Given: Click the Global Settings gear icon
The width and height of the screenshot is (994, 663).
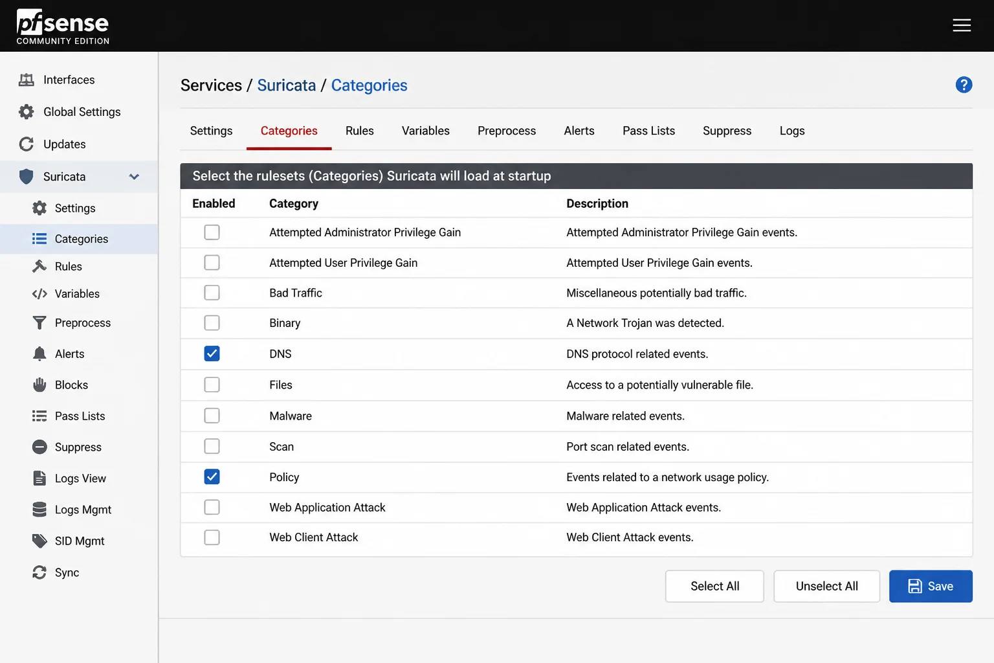Looking at the screenshot, I should [x=27, y=111].
